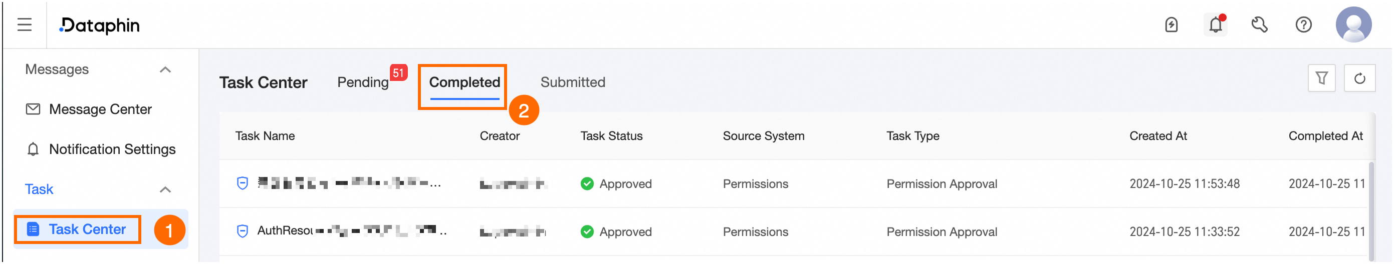Image resolution: width=1394 pixels, height=264 pixels.
Task: Open Notification Settings in the sidebar
Action: (101, 149)
